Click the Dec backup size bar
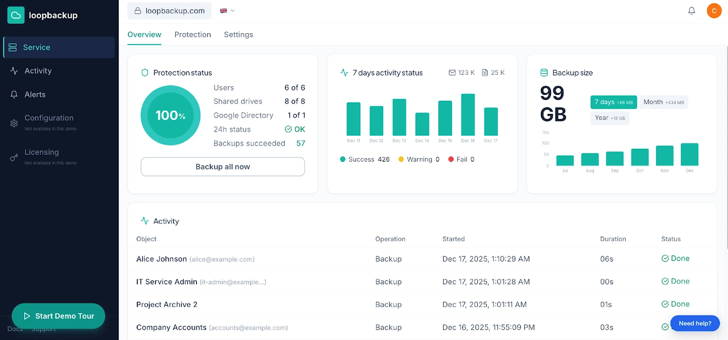This screenshot has height=340, width=728. click(689, 154)
